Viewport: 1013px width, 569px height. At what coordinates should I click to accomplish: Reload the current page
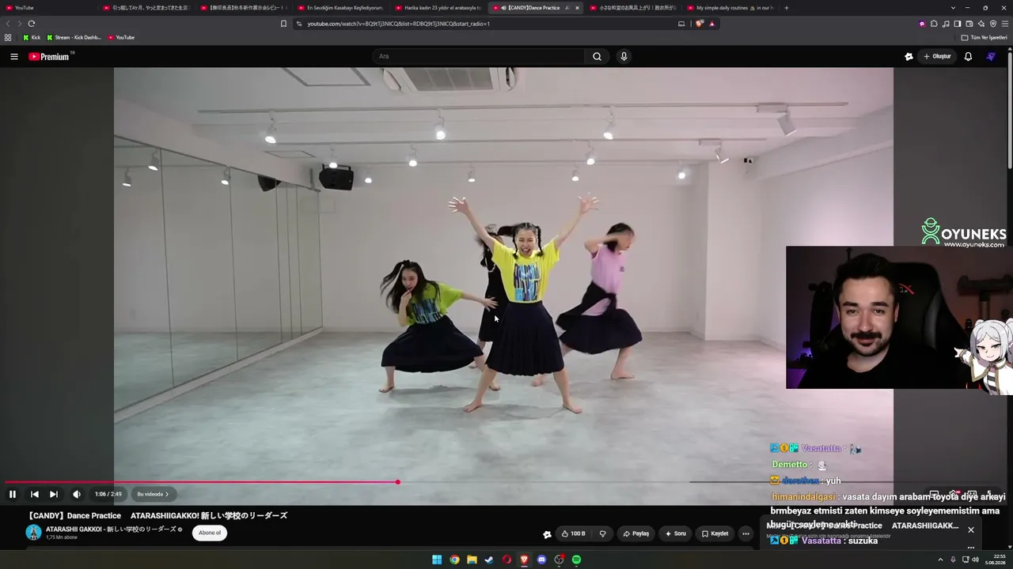click(32, 24)
